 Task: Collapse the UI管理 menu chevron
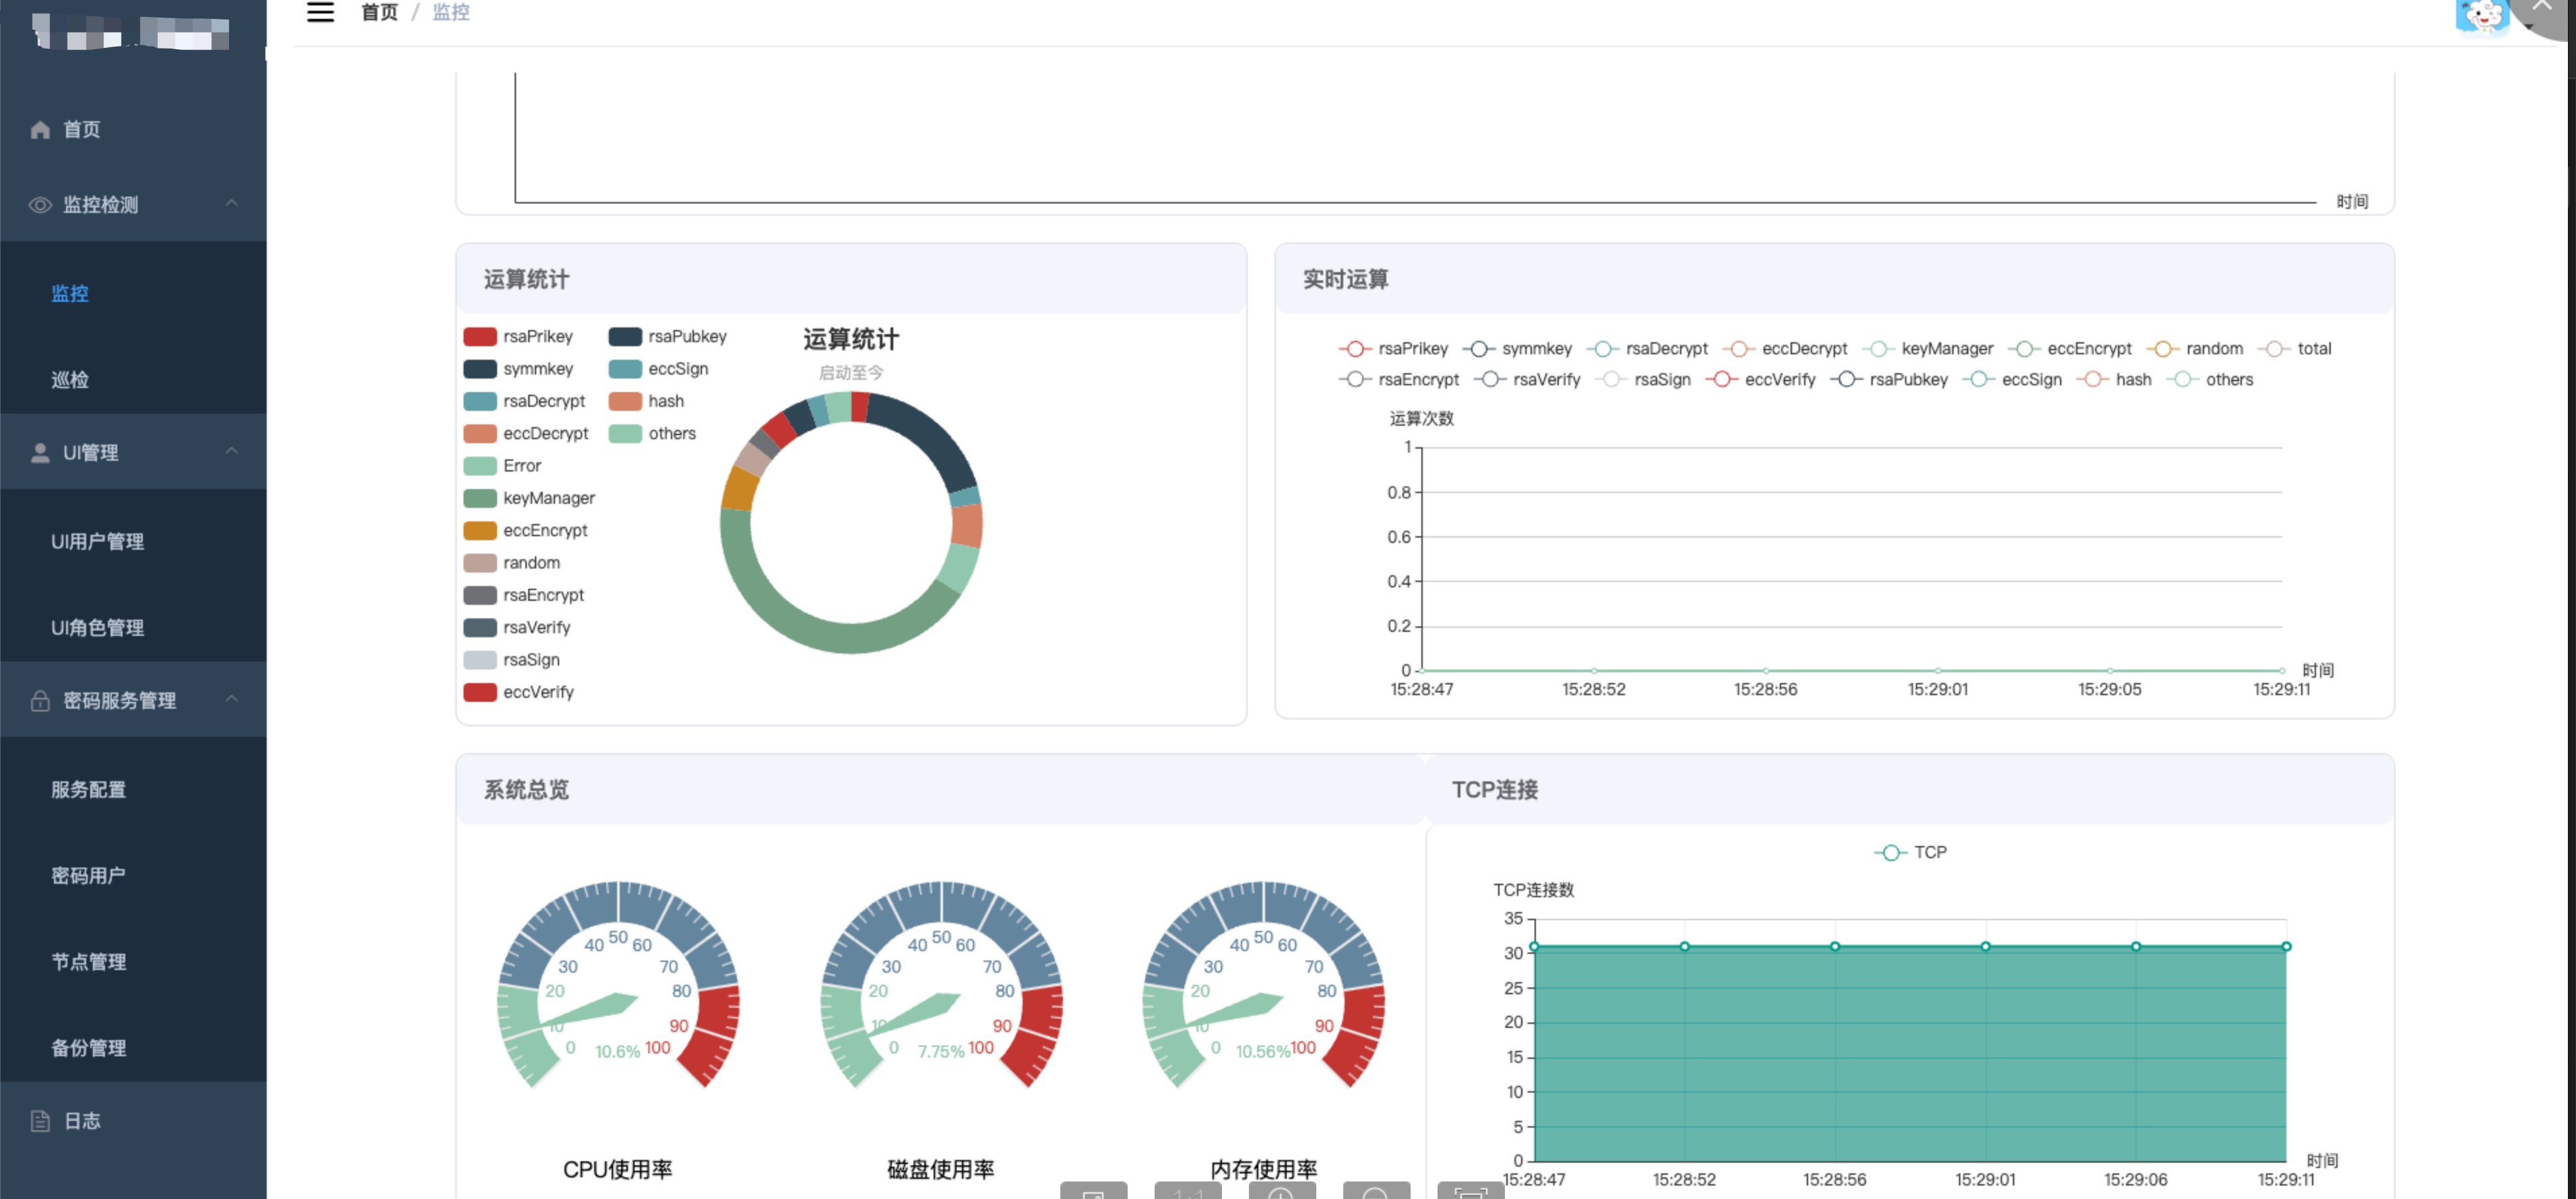click(232, 451)
